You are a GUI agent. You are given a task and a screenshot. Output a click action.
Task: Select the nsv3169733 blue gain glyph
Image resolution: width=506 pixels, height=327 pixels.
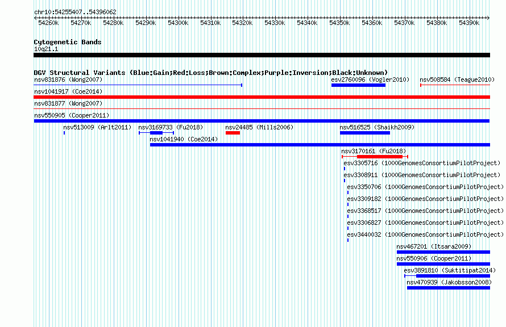(x=156, y=133)
